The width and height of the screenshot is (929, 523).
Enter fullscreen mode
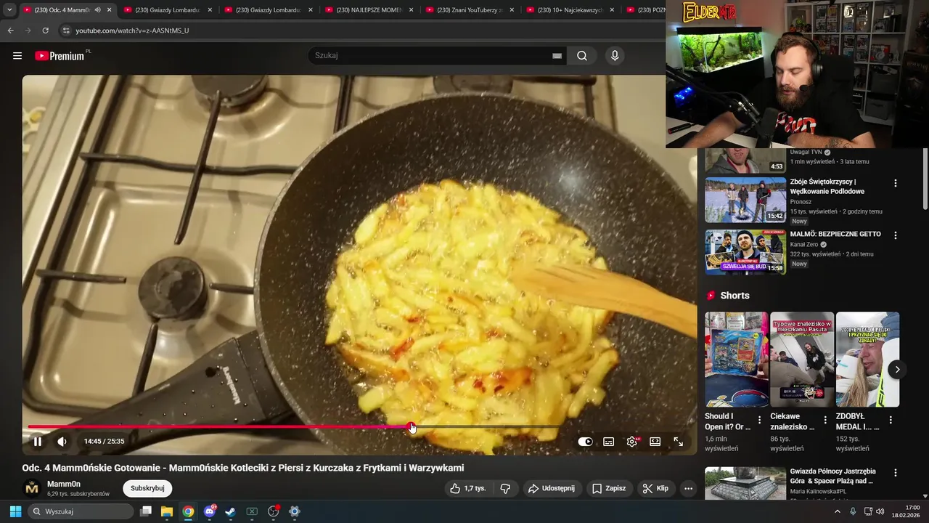tap(678, 442)
